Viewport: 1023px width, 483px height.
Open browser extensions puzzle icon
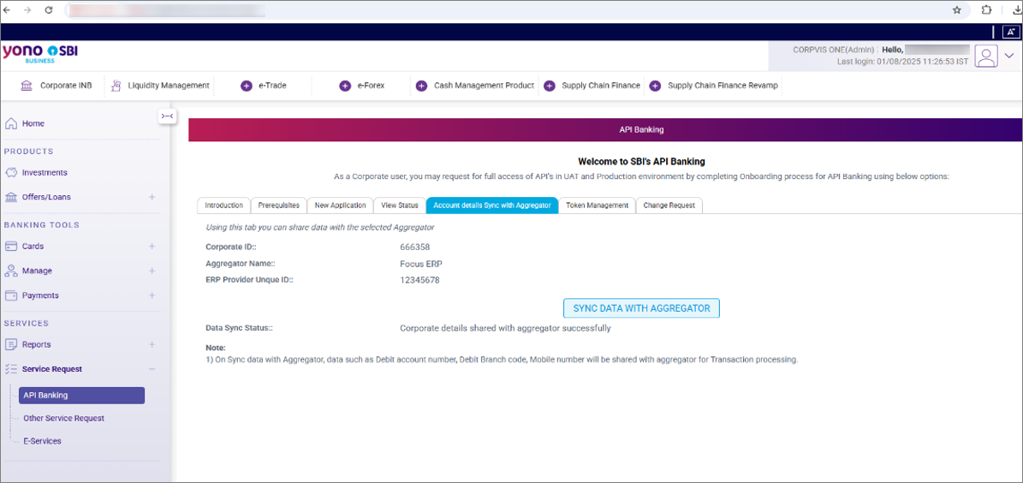(986, 9)
